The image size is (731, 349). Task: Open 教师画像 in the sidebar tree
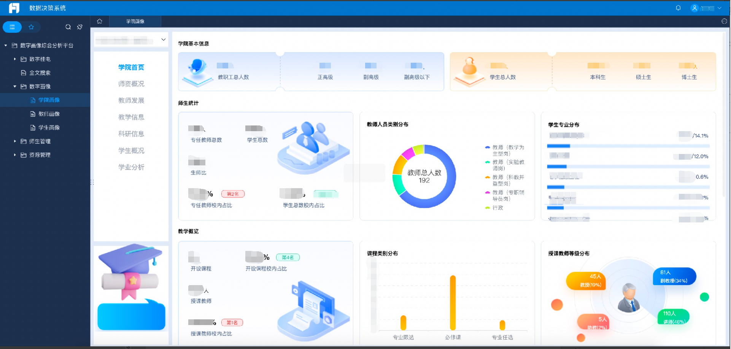coord(49,114)
